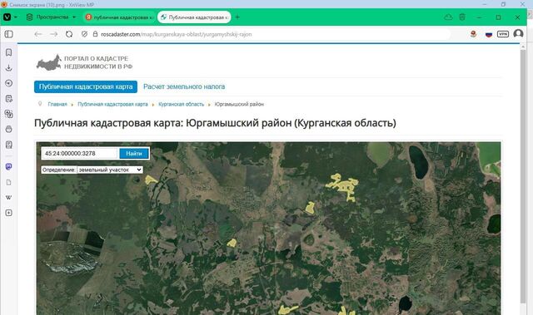This screenshot has height=315, width=533.
Task: Open closed tabs trash icon
Action: click(x=462, y=17)
